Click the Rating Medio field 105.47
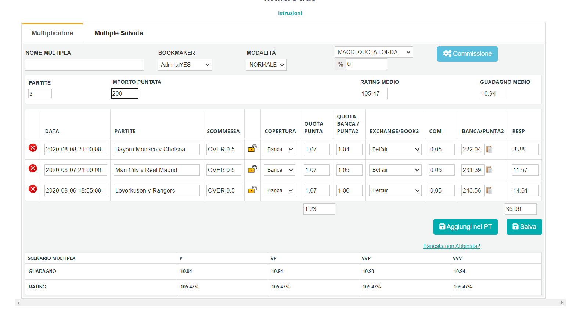Screen dimensions: 569x312 (374, 94)
